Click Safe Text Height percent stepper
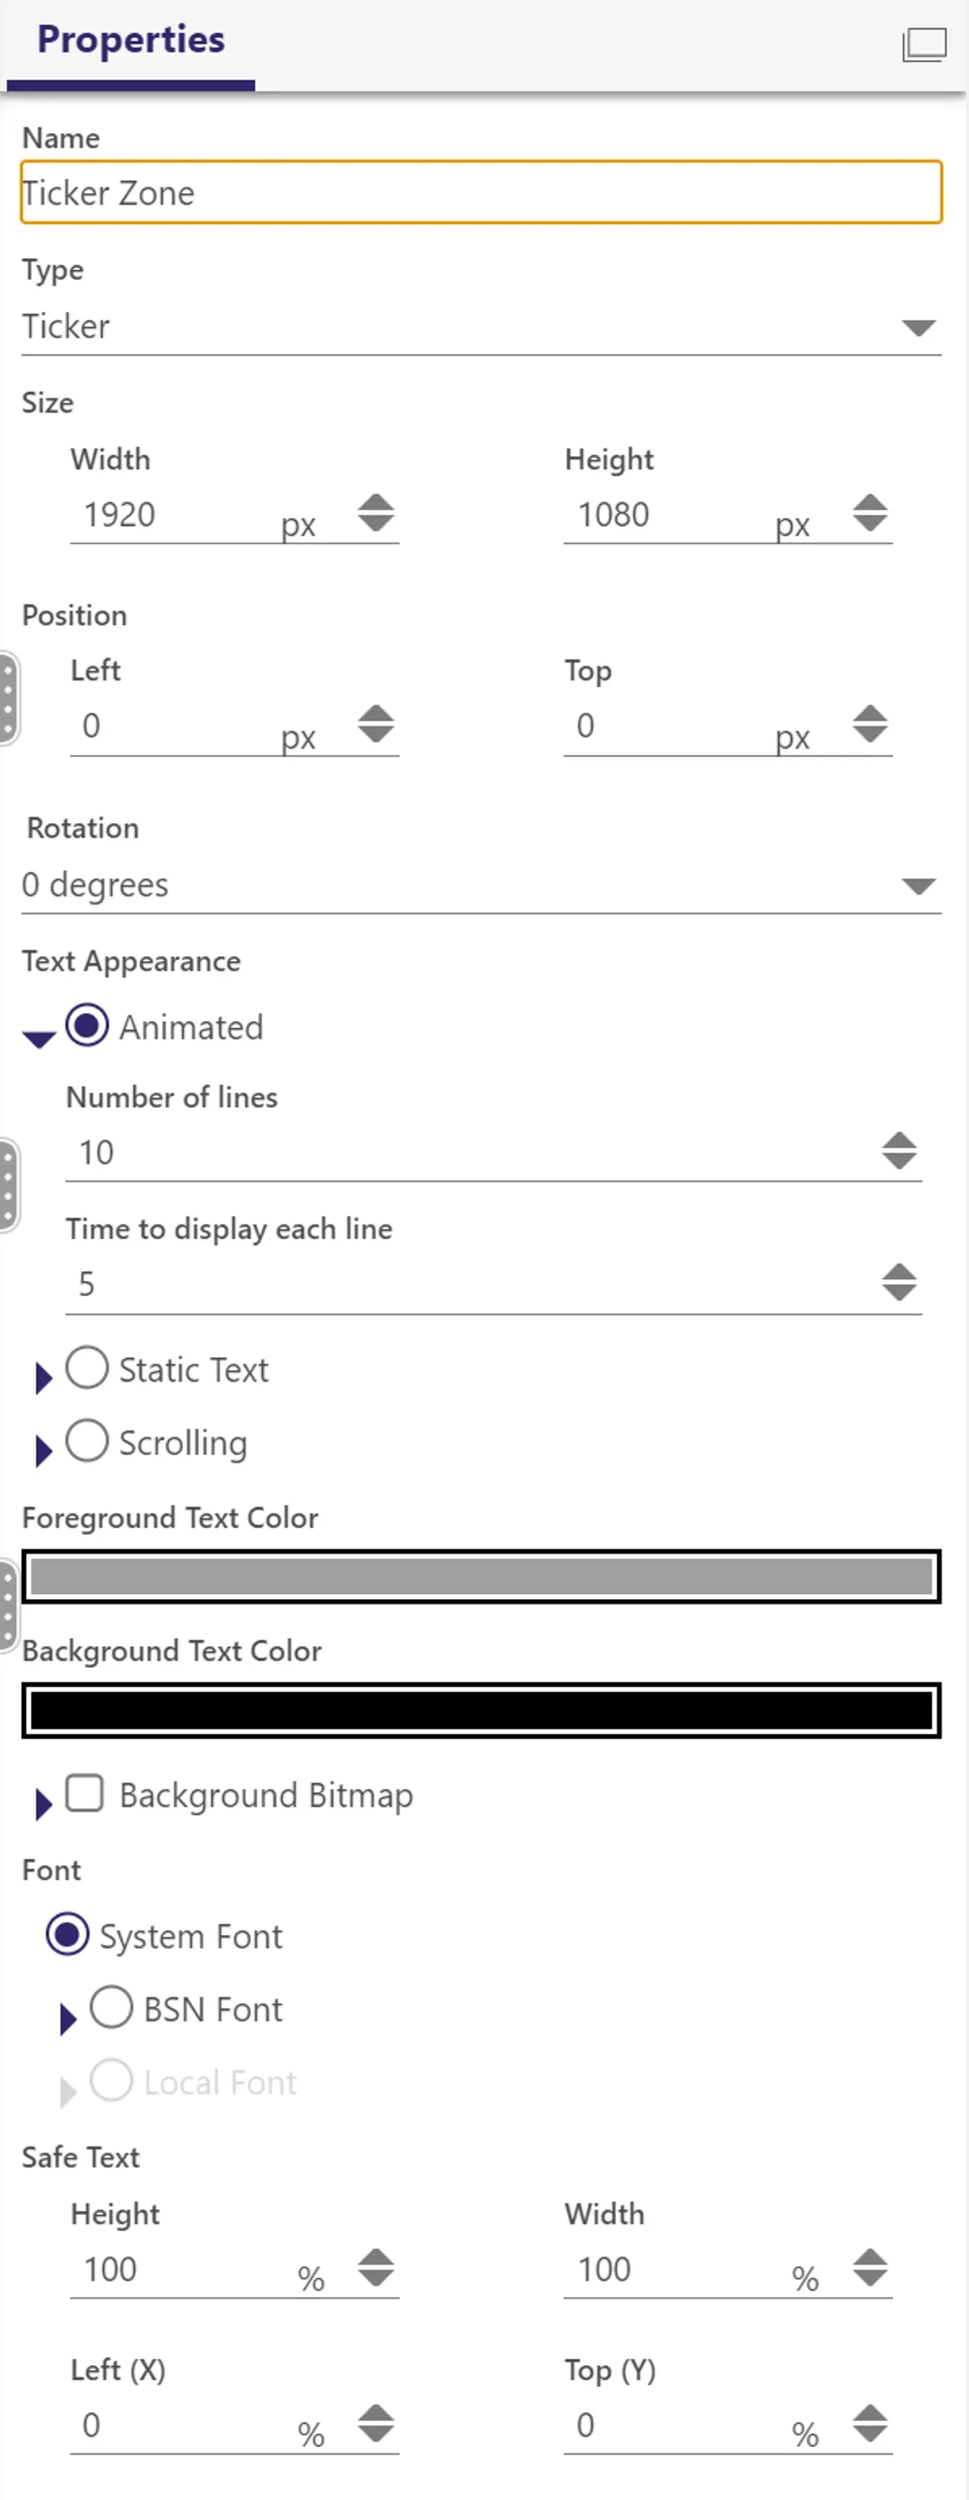This screenshot has height=2500, width=969. coord(375,2268)
